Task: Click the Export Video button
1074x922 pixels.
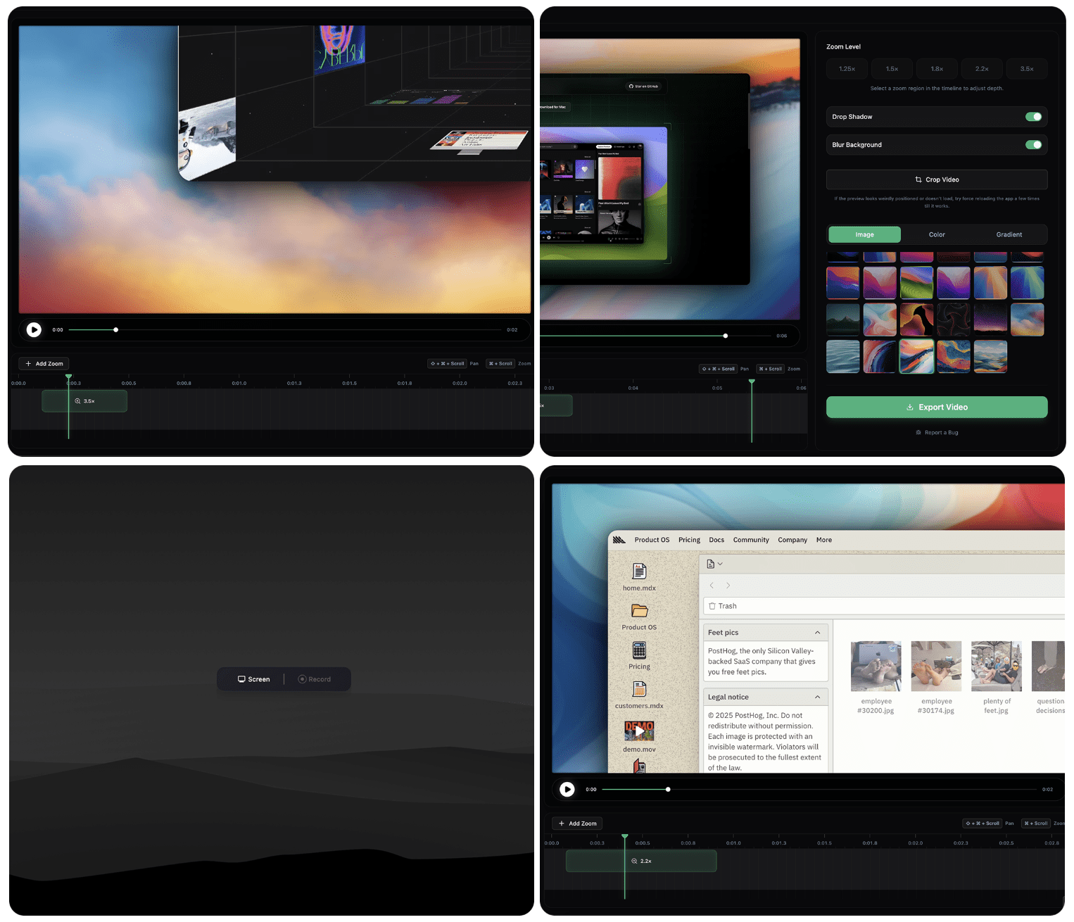Action: click(x=936, y=407)
